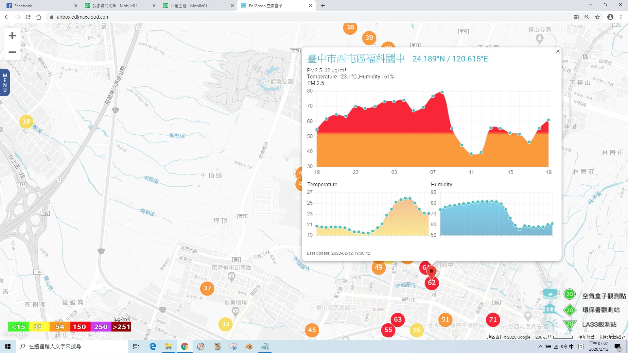
Task: Toggle EPA stations layer building icon
Action: pos(550,309)
